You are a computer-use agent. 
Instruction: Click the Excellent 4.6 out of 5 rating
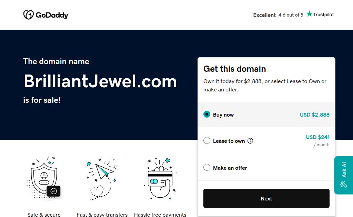tap(278, 15)
